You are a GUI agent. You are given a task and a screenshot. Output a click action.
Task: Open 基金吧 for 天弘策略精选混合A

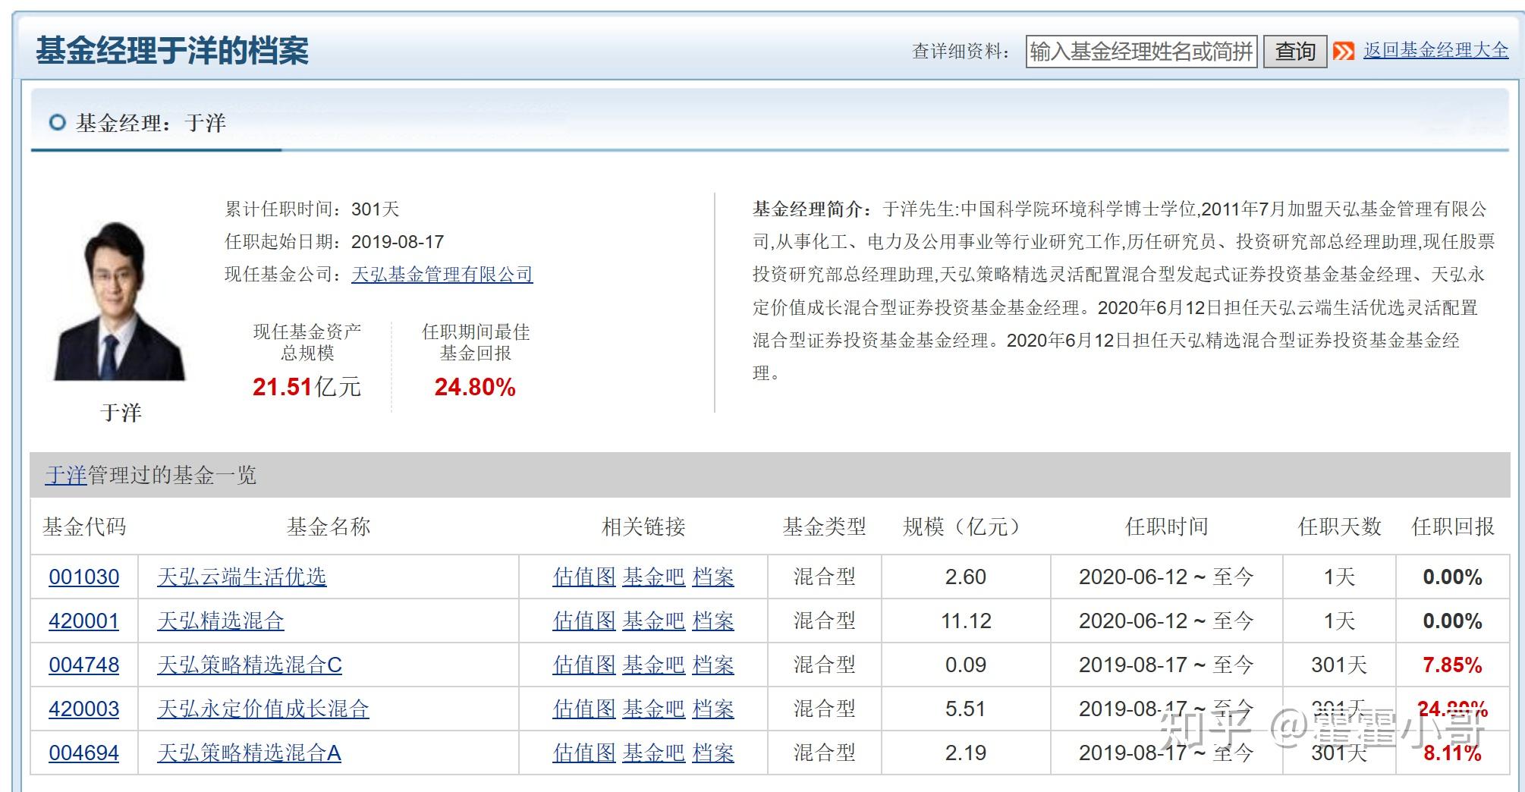click(654, 753)
